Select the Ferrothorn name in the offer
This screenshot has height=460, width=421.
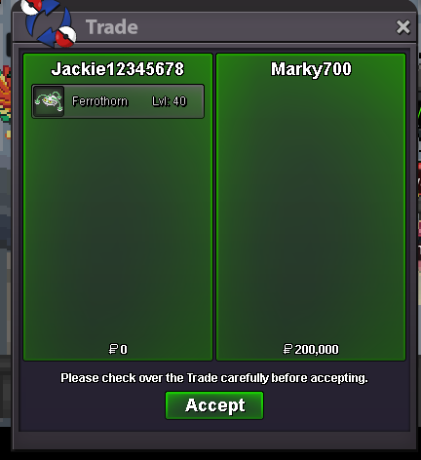(x=99, y=101)
